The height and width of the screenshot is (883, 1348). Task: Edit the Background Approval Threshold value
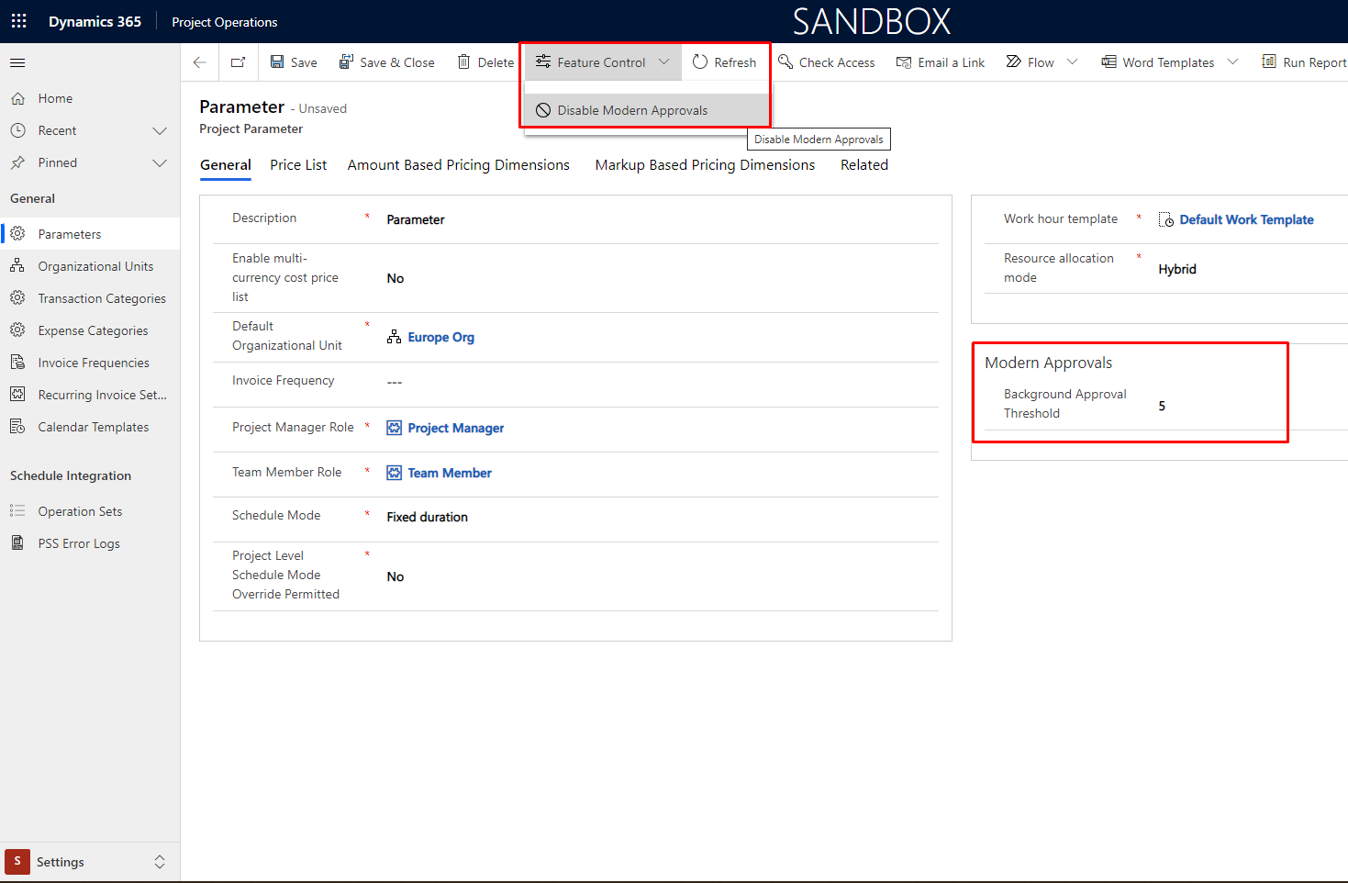(x=1162, y=406)
